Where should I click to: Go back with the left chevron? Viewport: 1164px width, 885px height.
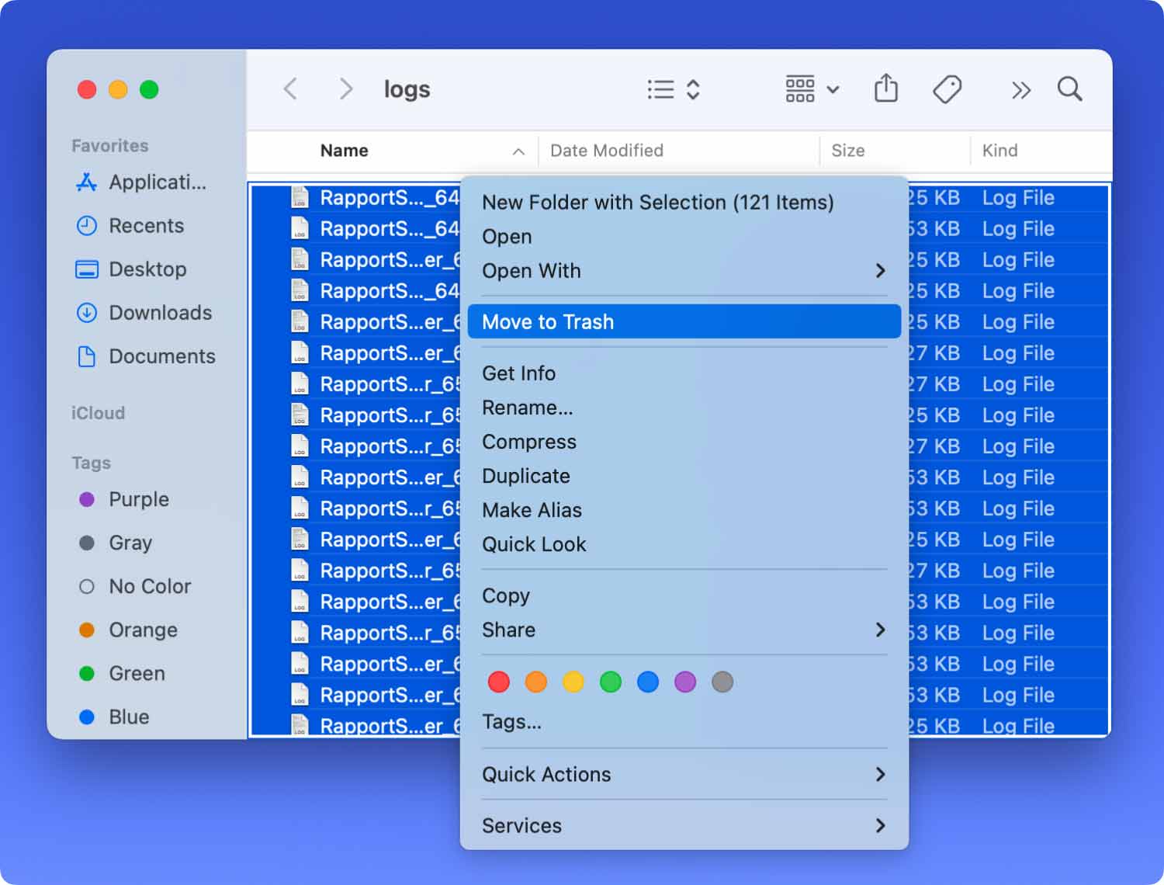pos(291,89)
